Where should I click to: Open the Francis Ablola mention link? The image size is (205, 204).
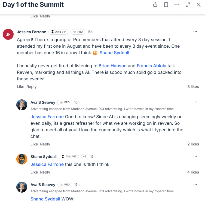[x=151, y=66]
